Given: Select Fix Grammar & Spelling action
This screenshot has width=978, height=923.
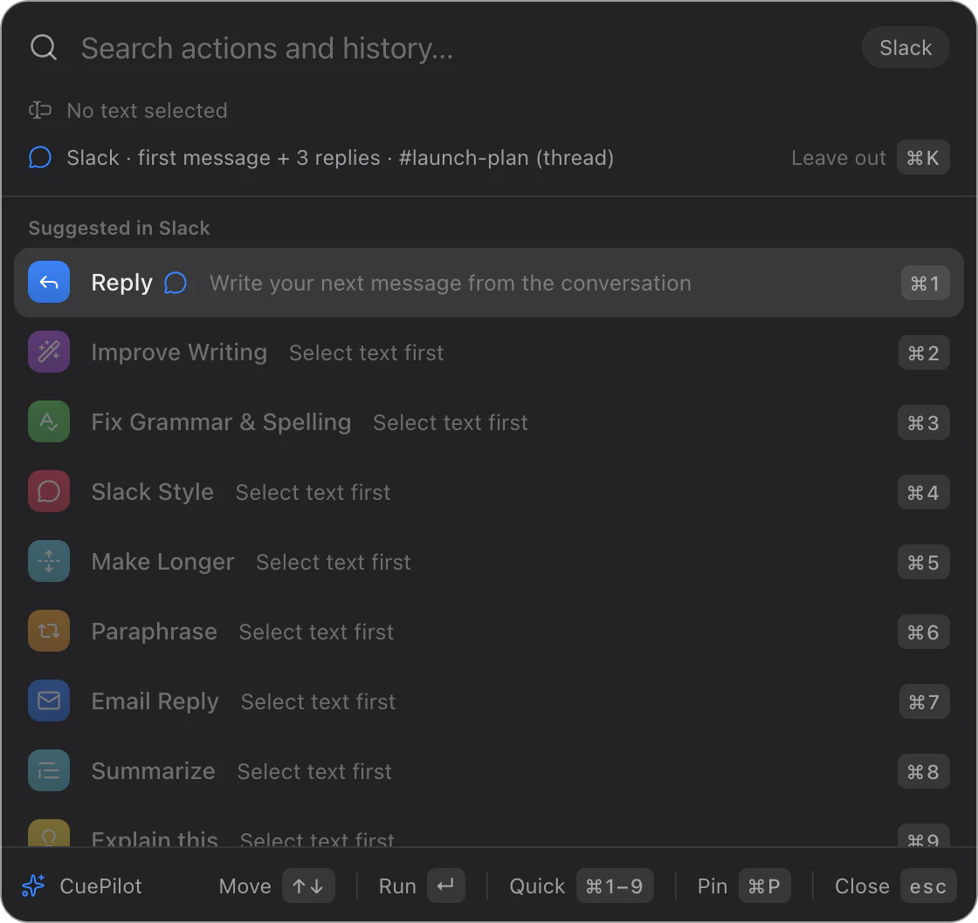Looking at the screenshot, I should tap(488, 422).
